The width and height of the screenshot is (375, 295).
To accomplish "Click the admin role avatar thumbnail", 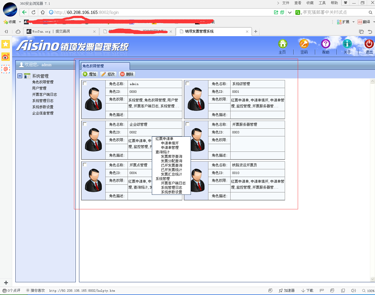I will 94,99.
